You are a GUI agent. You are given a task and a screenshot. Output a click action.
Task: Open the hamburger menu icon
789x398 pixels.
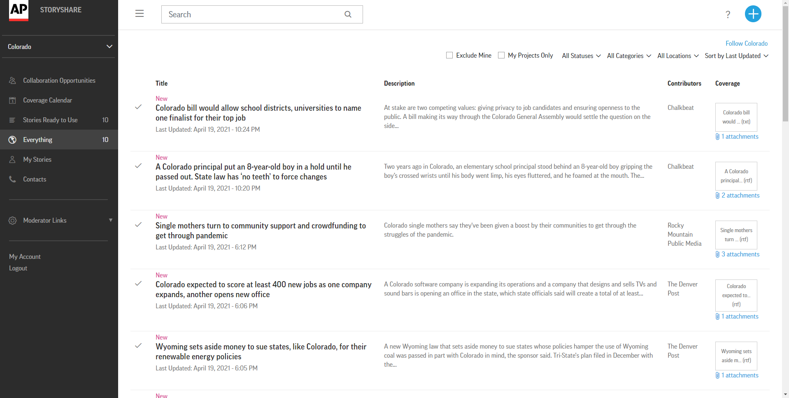click(x=140, y=14)
